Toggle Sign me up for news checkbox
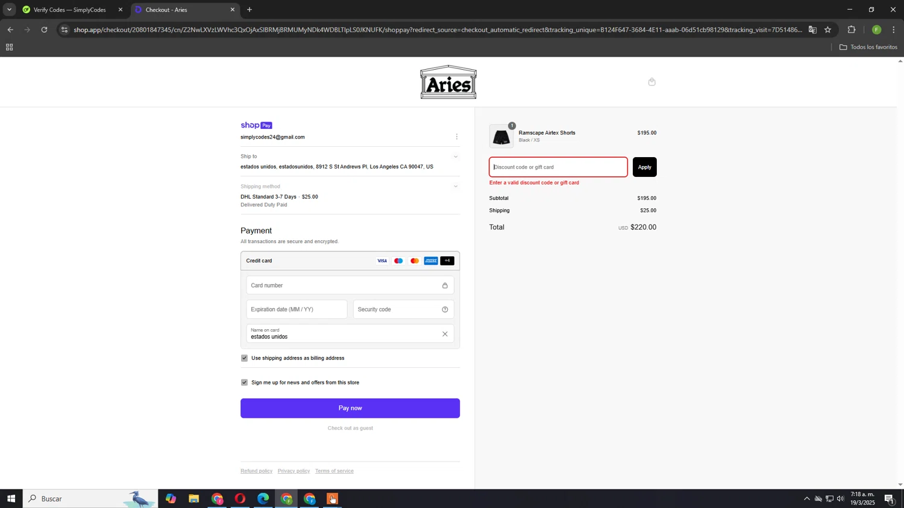Viewport: 904px width, 508px height. tap(244, 382)
